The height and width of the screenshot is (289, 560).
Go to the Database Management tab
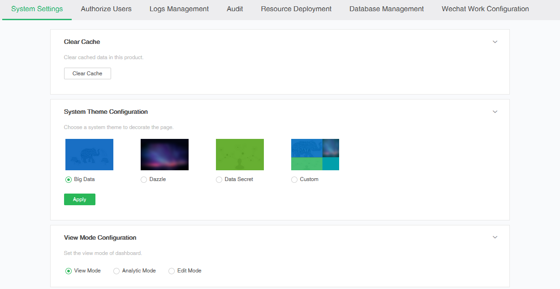tap(387, 9)
